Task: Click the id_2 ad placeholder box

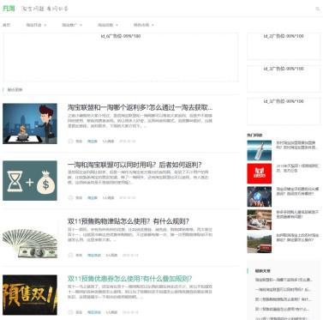Action: tap(284, 46)
